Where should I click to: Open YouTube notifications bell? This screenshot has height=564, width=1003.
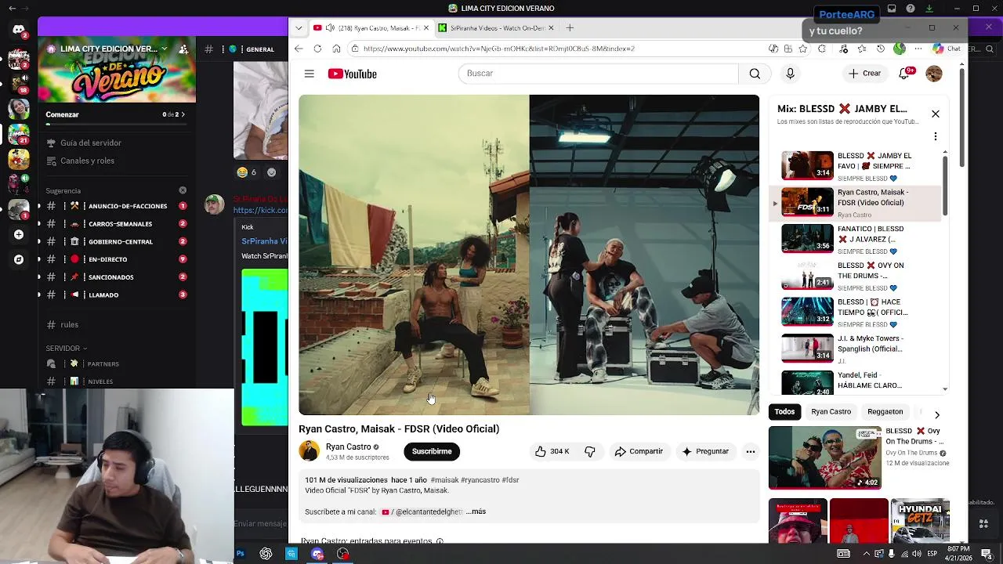(904, 74)
